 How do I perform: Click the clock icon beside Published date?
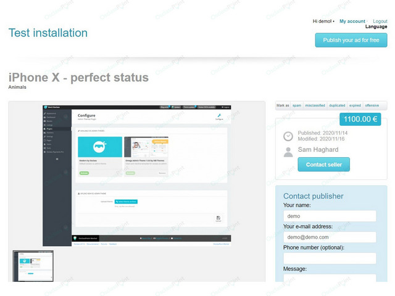[x=288, y=136]
